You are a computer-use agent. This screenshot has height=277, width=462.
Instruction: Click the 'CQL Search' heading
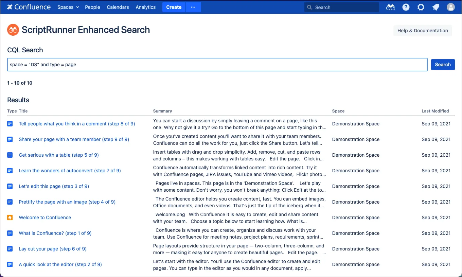point(25,50)
